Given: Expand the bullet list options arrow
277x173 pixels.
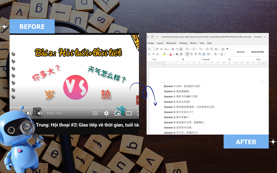Looking at the screenshot, I should point(190,49).
